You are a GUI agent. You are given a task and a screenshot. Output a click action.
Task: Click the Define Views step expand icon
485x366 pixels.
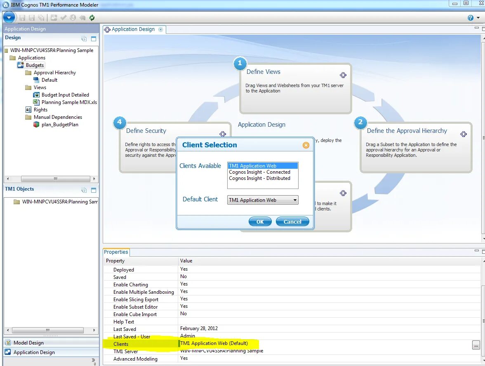(343, 75)
